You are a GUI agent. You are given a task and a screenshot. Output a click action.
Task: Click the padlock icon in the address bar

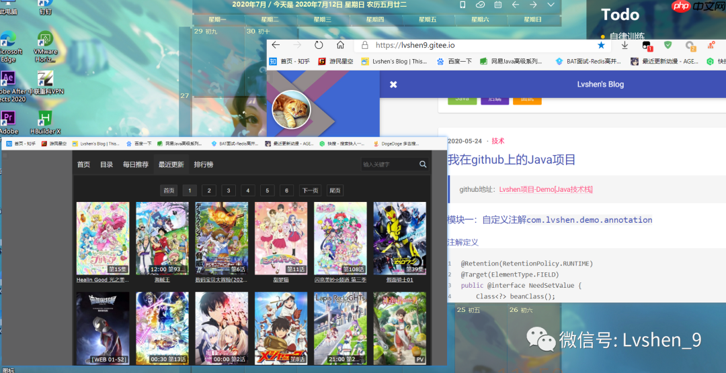pos(365,46)
